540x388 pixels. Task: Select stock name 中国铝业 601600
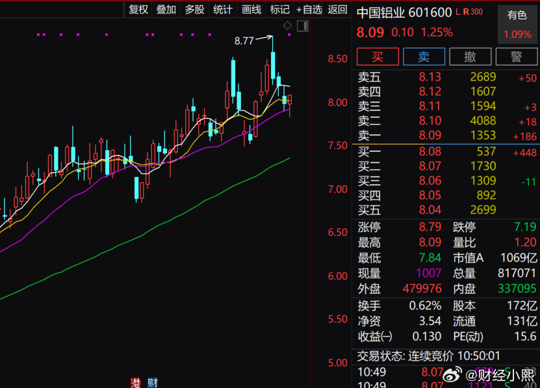click(x=404, y=13)
